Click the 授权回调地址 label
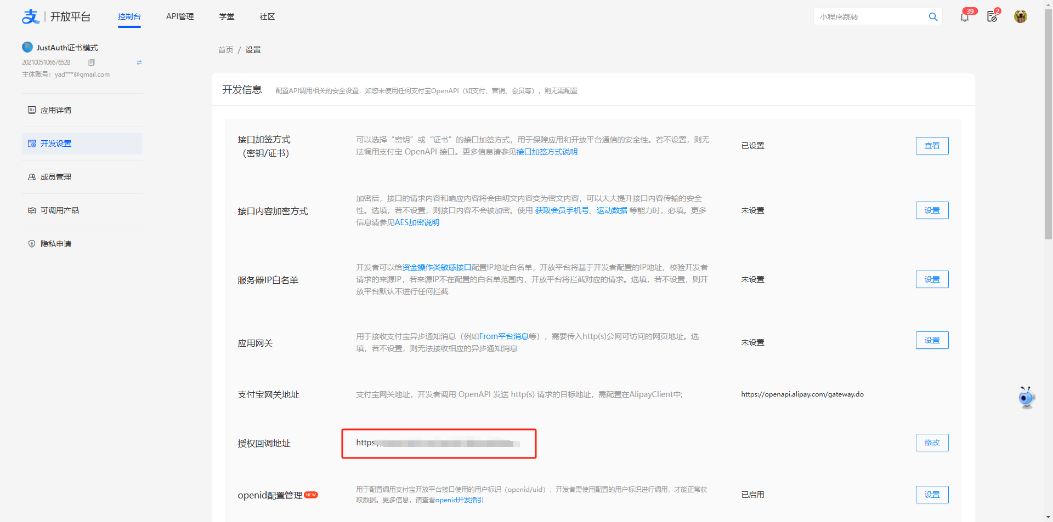Image resolution: width=1053 pixels, height=522 pixels. click(x=264, y=443)
